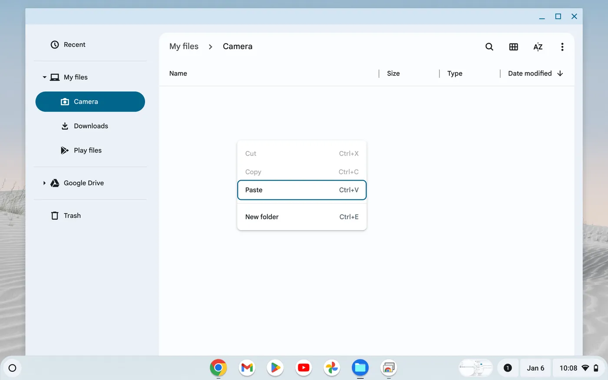Maximize the Files window

pyautogui.click(x=558, y=17)
